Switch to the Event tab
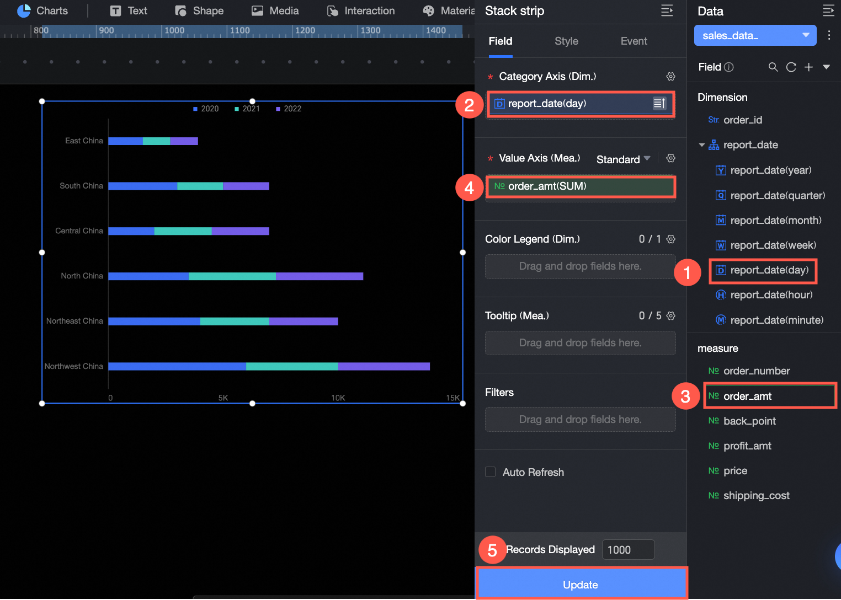This screenshot has height=600, width=841. click(x=634, y=41)
